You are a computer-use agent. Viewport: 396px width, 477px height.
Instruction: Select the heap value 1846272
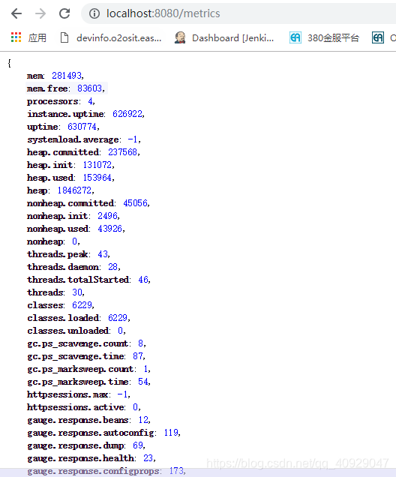point(74,190)
